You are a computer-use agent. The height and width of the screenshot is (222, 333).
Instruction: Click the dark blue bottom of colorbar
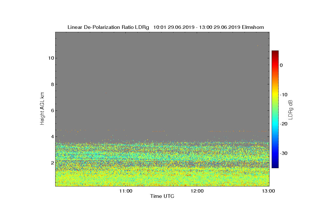[275, 166]
